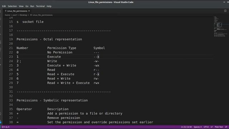Click the notifications icon in status bar

point(226,127)
